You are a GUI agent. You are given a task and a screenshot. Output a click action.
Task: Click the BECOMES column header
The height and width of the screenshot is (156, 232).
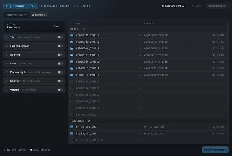(x=149, y=24)
